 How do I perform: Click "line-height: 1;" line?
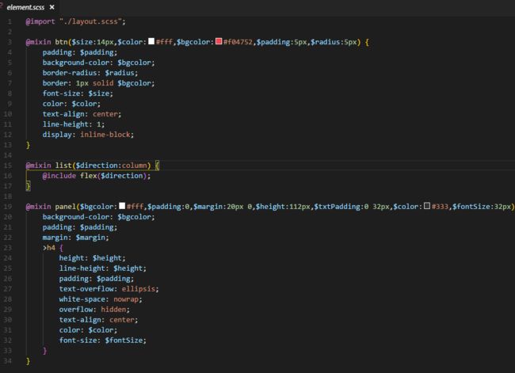[74, 124]
